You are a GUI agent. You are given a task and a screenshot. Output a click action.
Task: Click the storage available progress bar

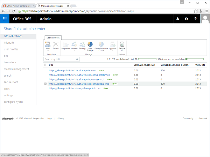[149, 59]
